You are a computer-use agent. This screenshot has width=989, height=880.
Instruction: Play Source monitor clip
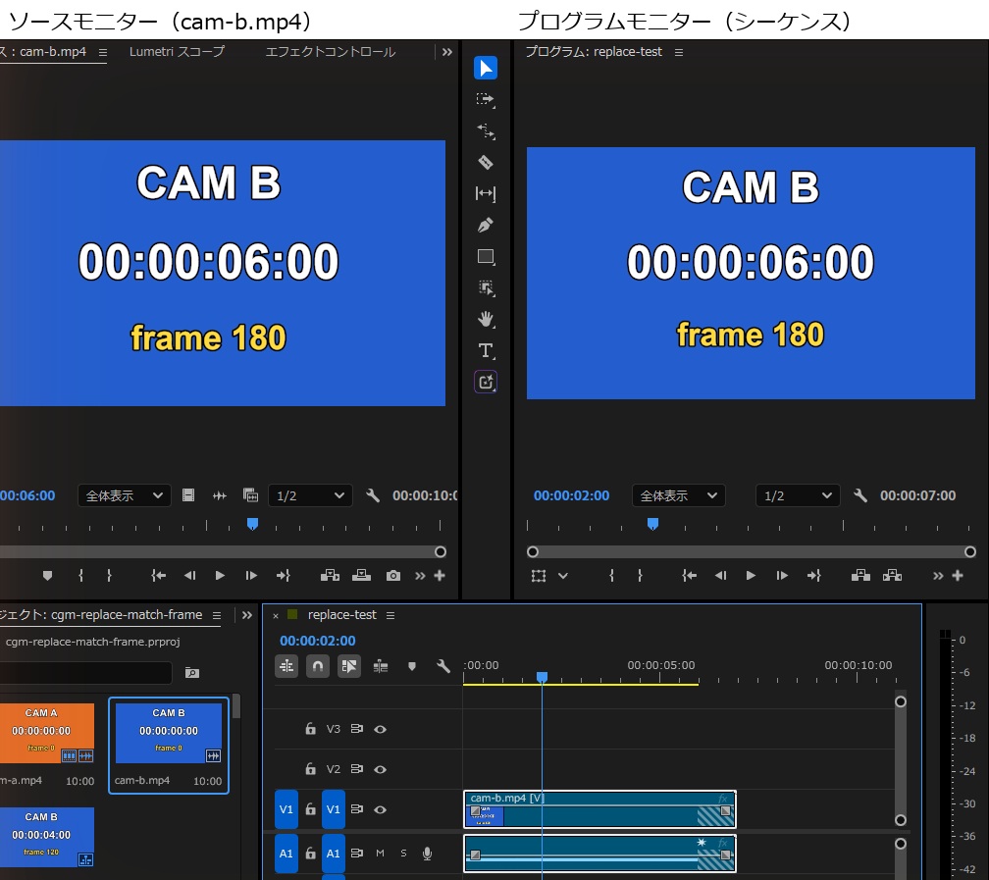pos(220,575)
